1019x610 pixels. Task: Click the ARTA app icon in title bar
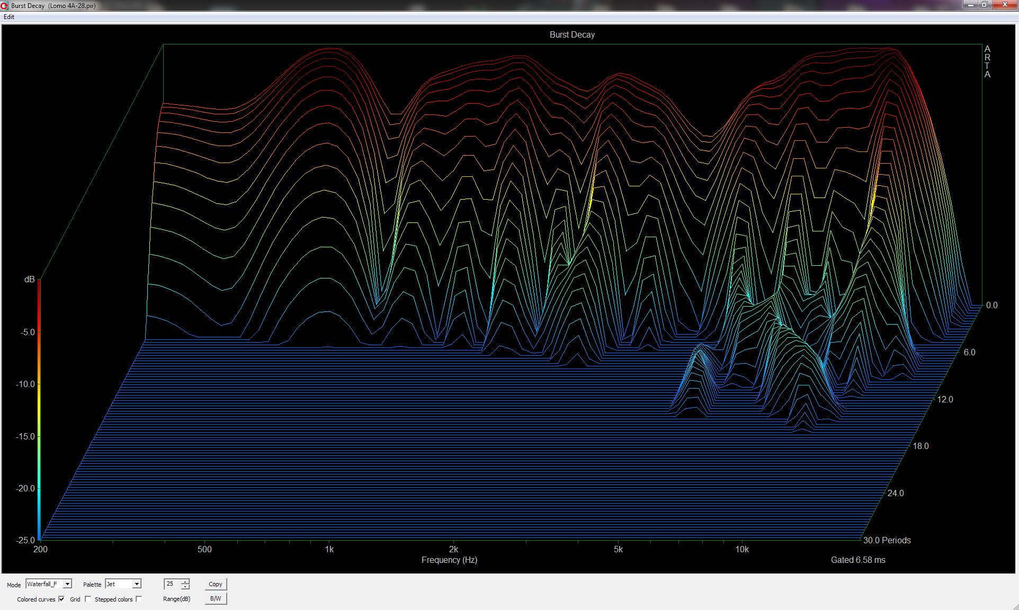click(x=5, y=5)
